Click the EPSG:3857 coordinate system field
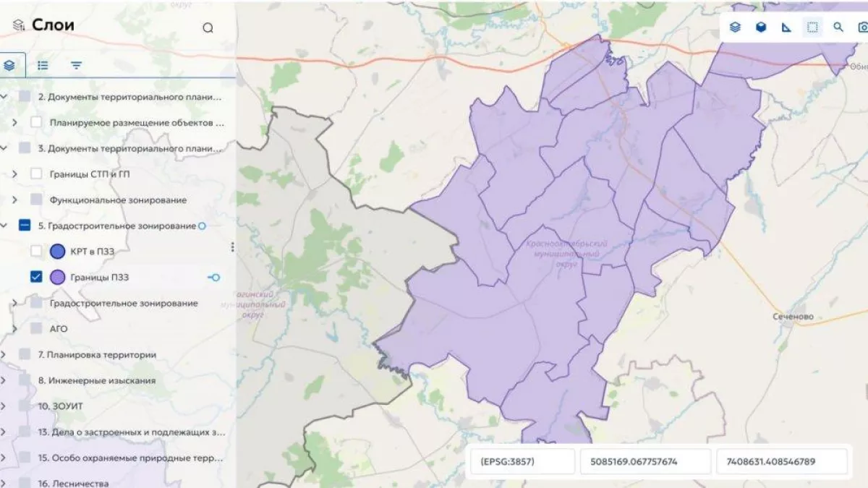This screenshot has width=868, height=488. pyautogui.click(x=522, y=461)
